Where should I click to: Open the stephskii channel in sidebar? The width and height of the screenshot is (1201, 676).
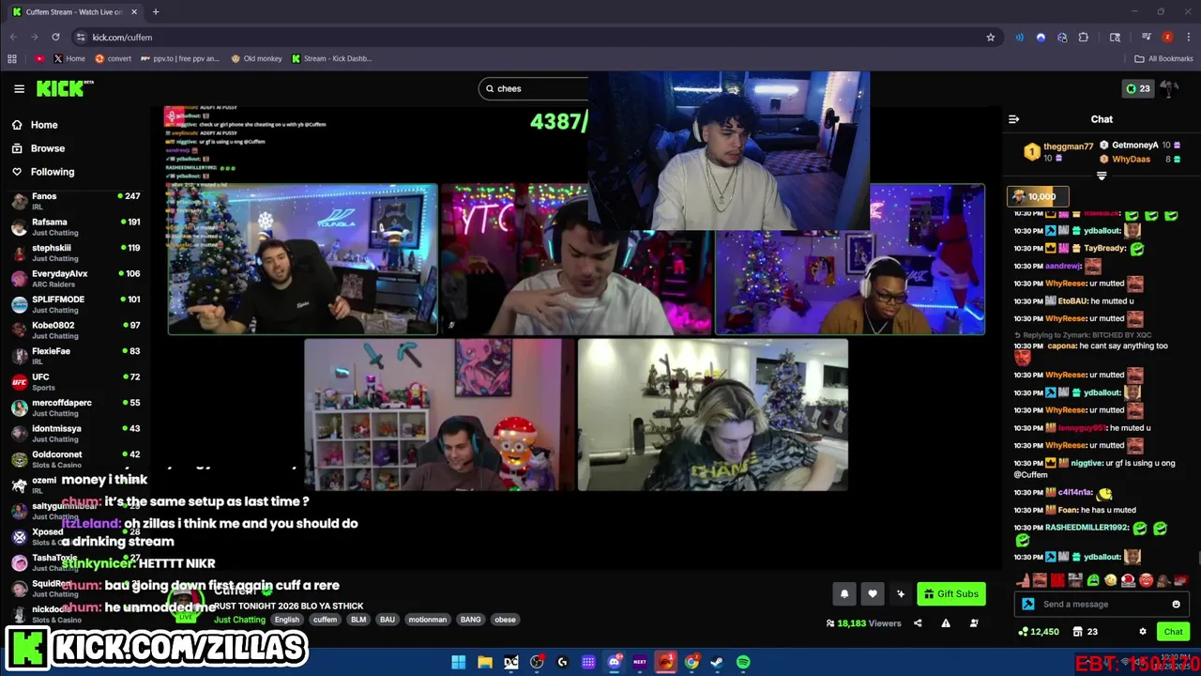[x=75, y=253]
